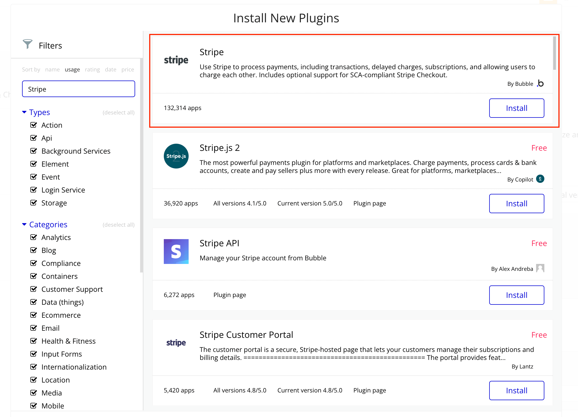Image resolution: width=578 pixels, height=417 pixels.
Task: Click the Stripe Customer Portal title
Action: point(246,335)
